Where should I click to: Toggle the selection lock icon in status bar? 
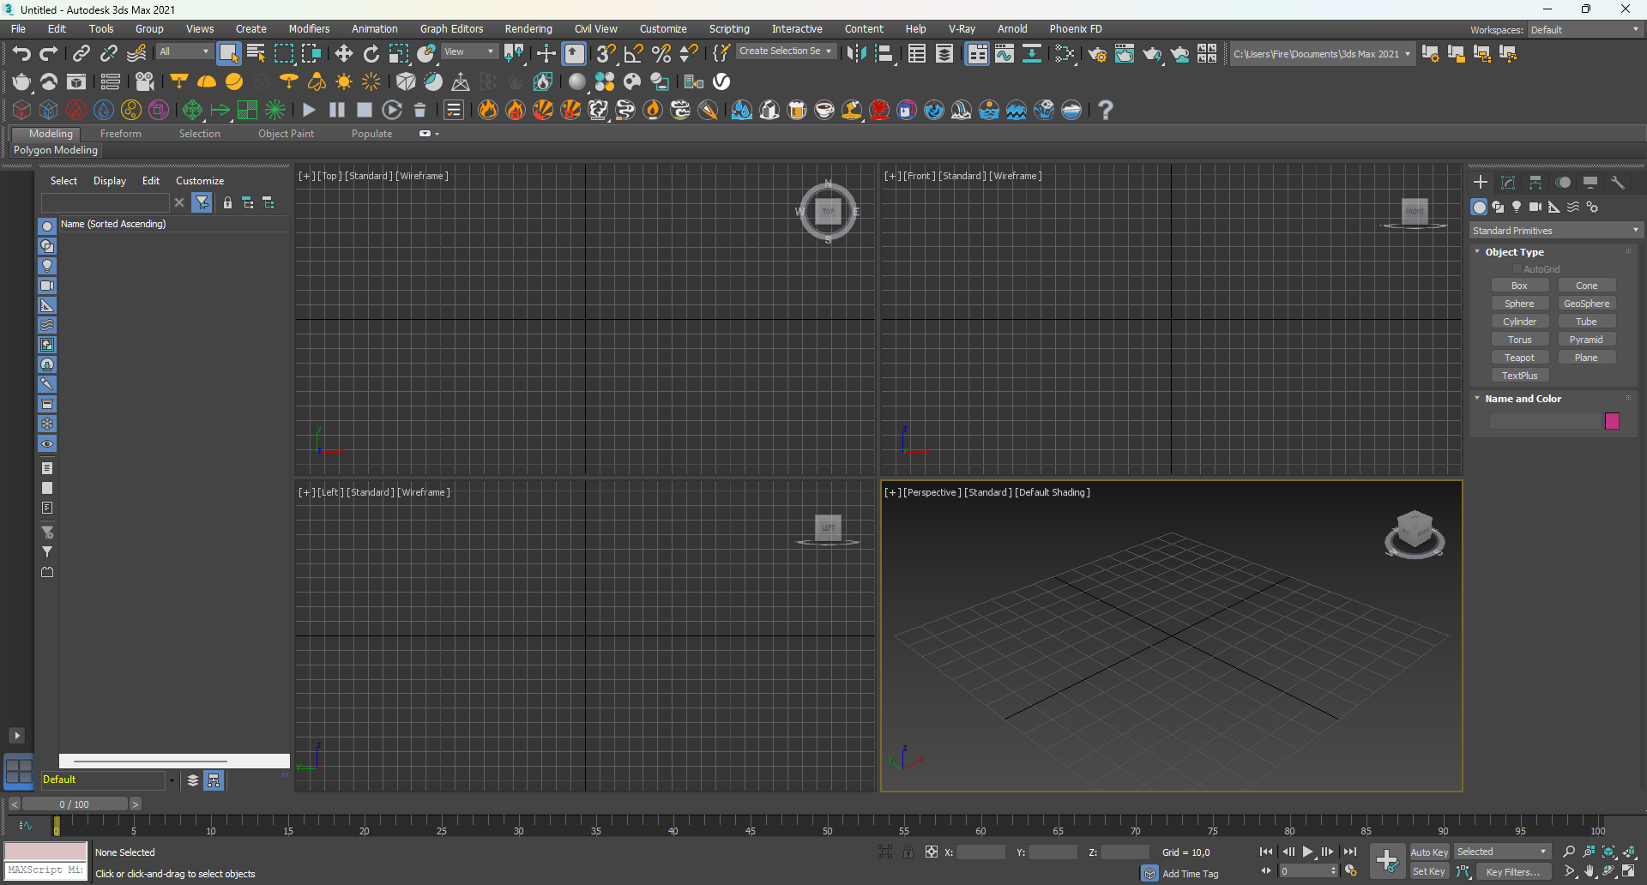coord(908,852)
